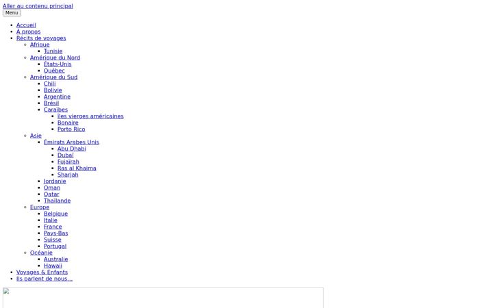Visit the Thaïlande page
Viewport: 493px width, 308px height.
[x=58, y=201]
